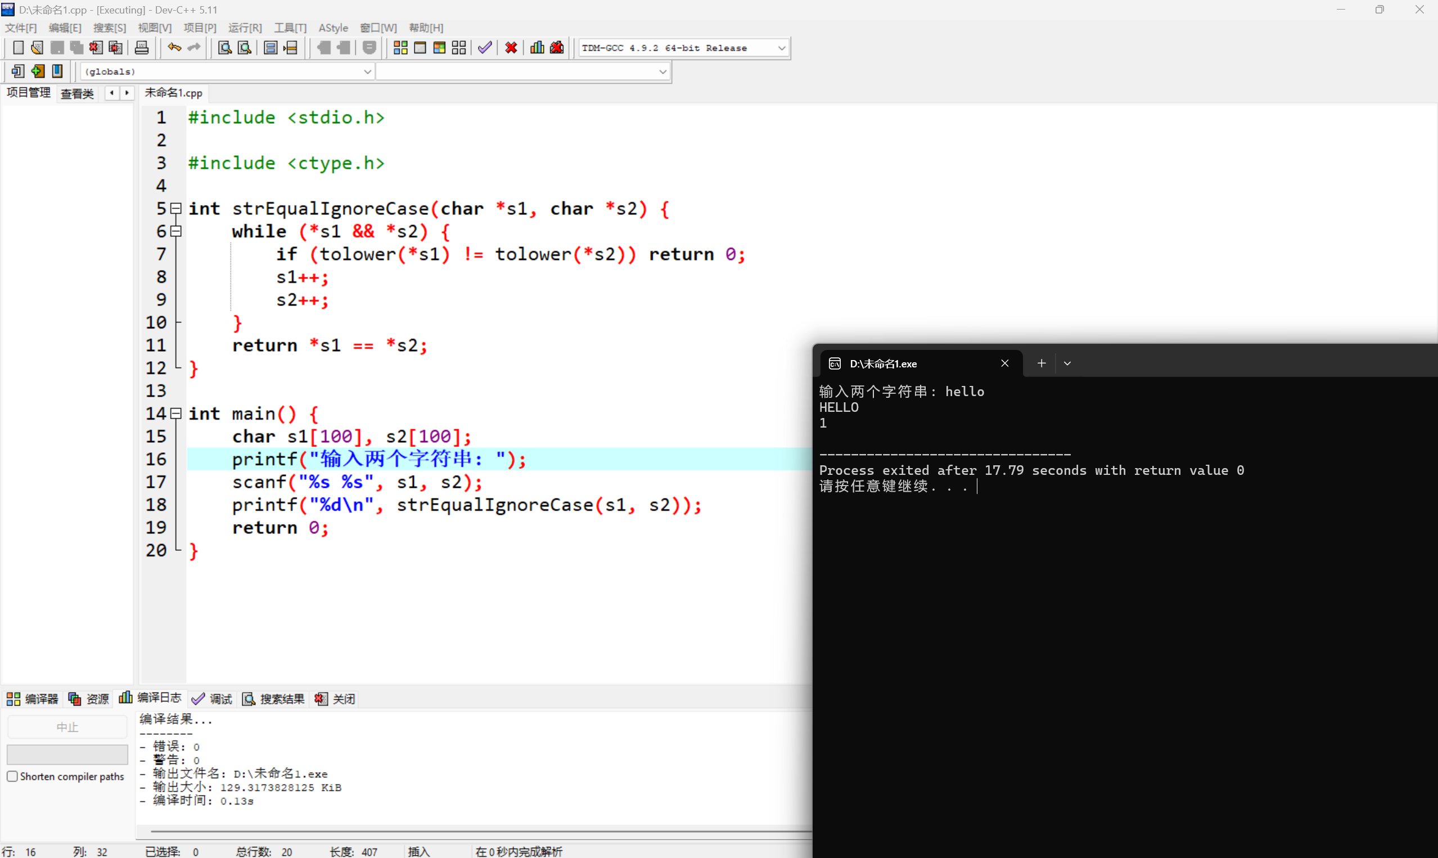The image size is (1438, 858).
Task: Collapse the main function fold at line 14
Action: click(x=176, y=414)
